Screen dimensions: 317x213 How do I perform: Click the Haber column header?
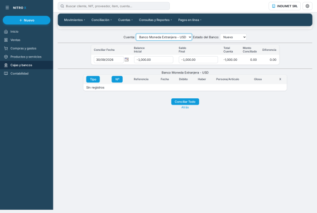point(202,79)
